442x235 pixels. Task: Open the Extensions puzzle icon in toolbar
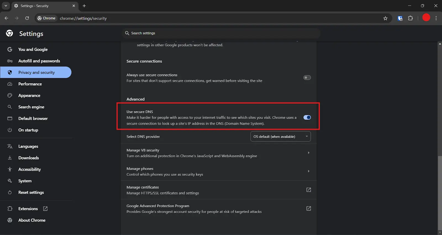point(411,18)
